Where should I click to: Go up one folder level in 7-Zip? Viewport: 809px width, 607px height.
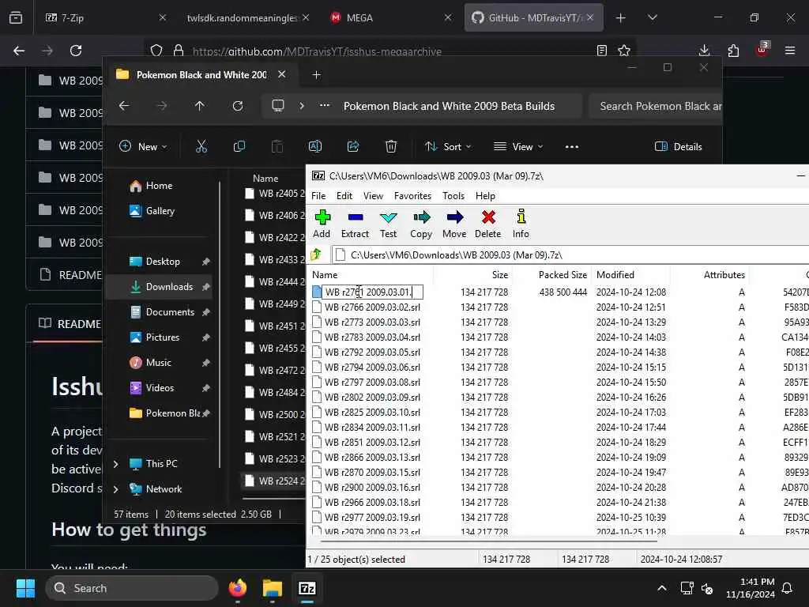pyautogui.click(x=316, y=254)
